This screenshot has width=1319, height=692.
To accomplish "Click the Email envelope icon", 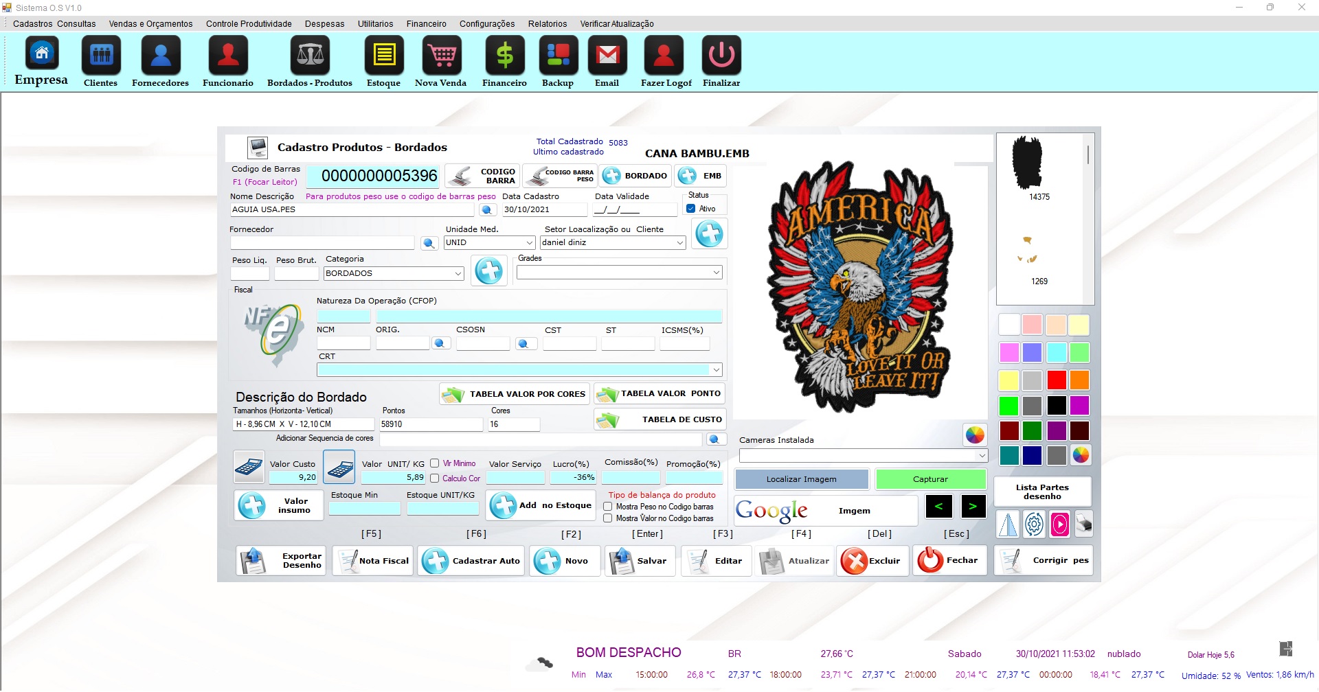I will coord(607,56).
